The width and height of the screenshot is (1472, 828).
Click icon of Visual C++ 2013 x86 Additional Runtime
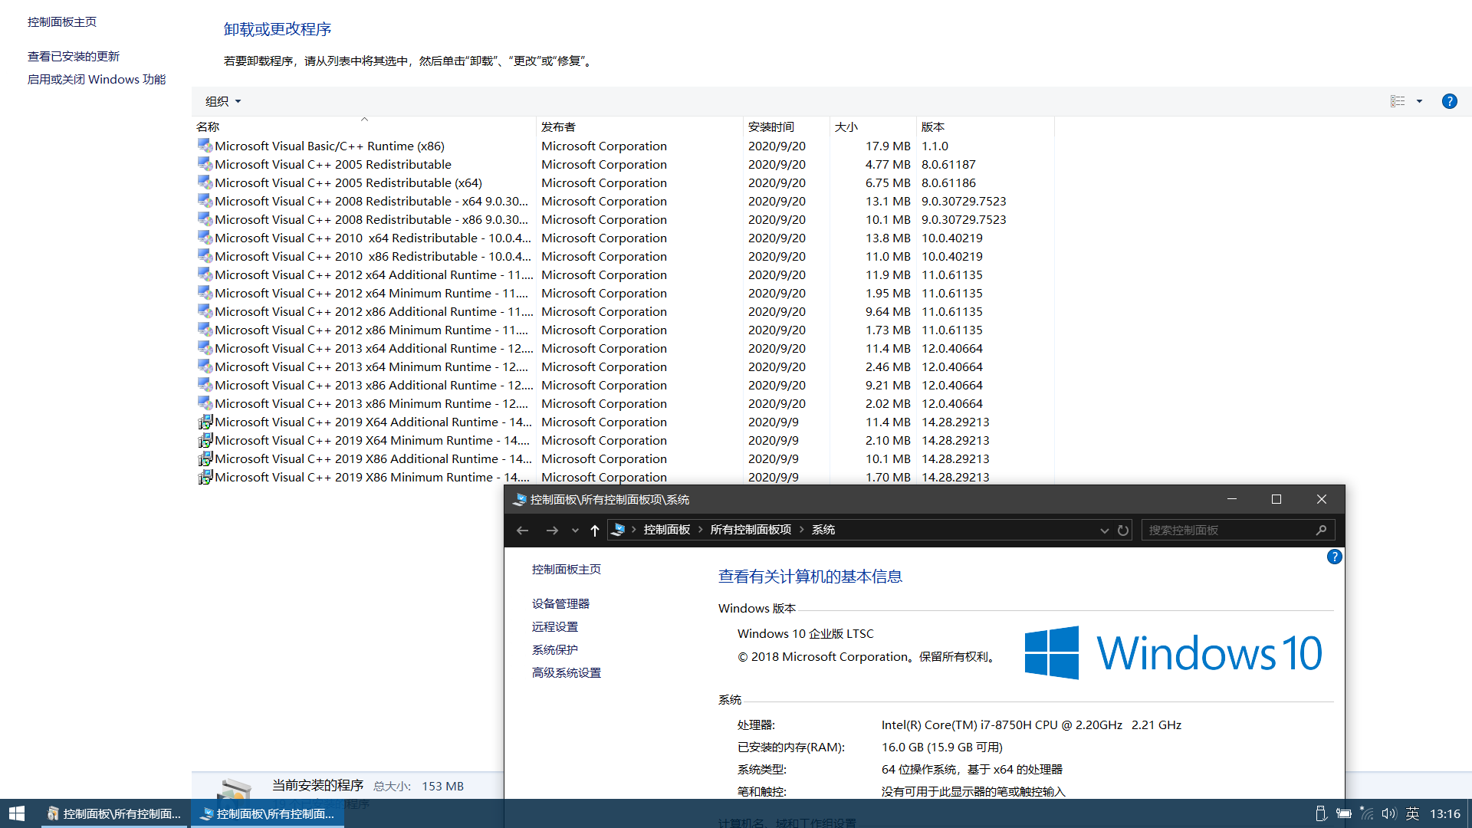(205, 385)
